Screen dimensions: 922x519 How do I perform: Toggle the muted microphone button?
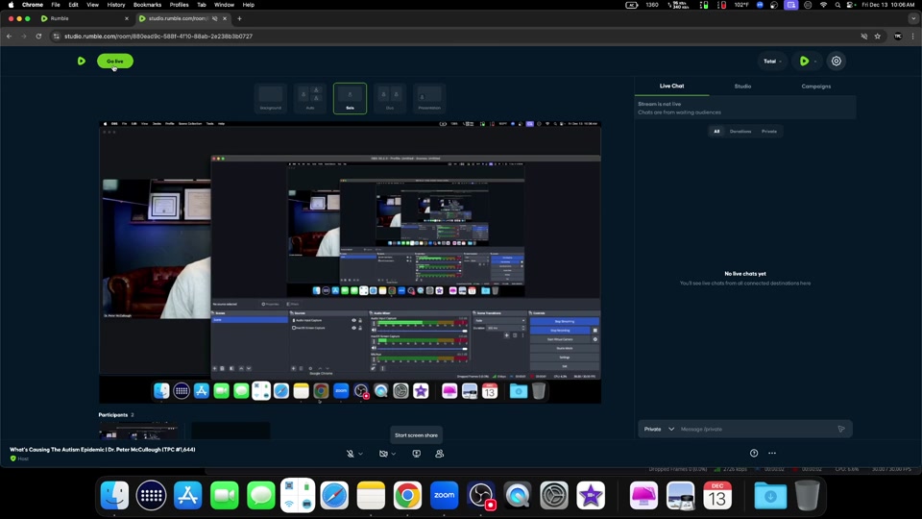click(351, 454)
